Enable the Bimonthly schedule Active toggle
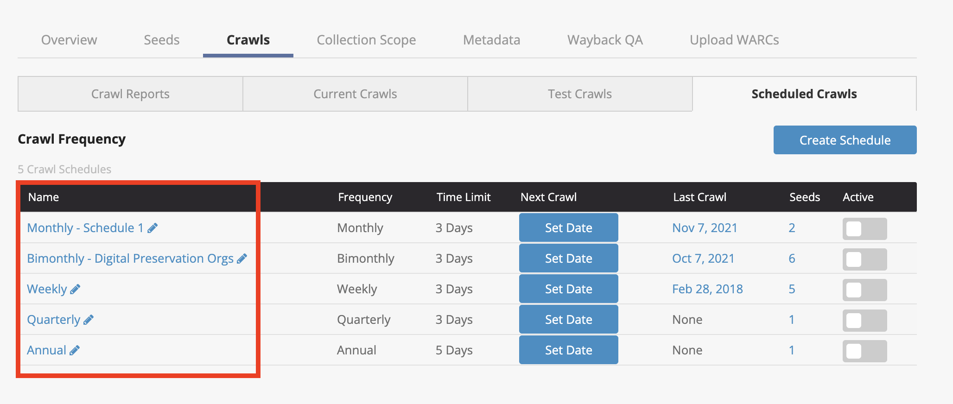 click(864, 259)
